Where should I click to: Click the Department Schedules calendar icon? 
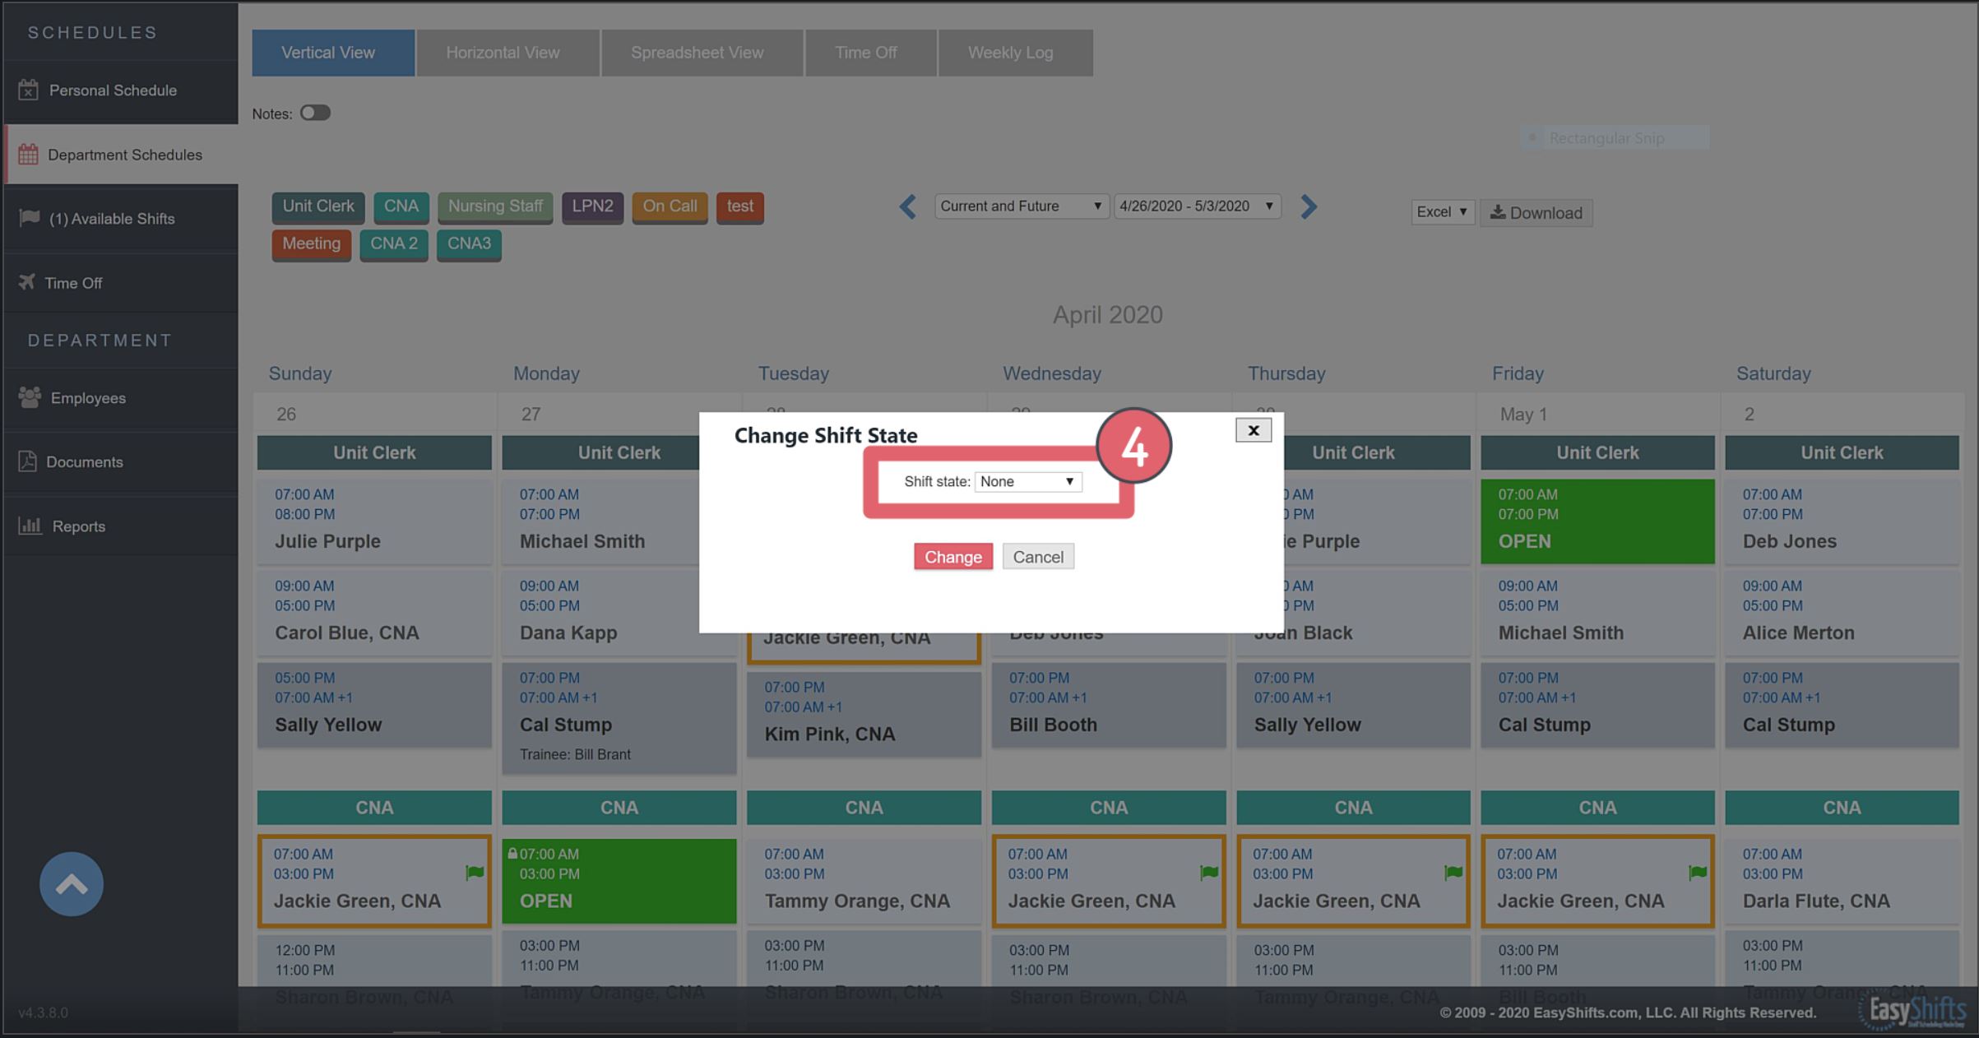[29, 154]
